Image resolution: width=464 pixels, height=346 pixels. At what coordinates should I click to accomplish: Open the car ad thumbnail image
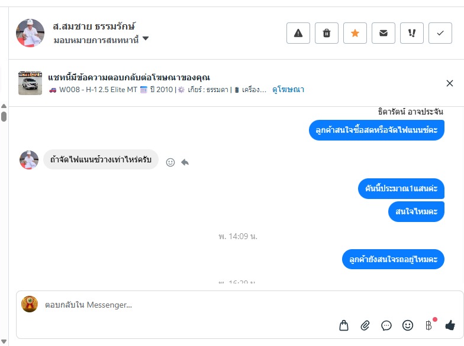point(30,83)
